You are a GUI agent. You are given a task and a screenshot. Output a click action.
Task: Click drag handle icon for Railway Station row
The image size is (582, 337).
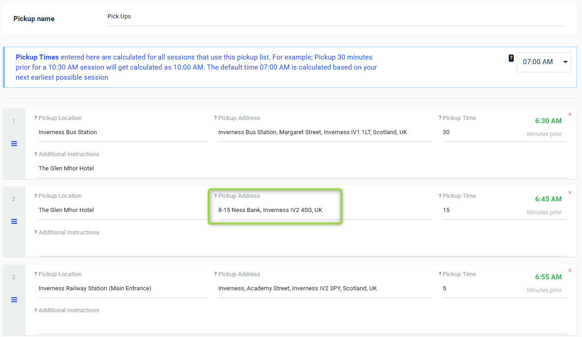(x=14, y=300)
